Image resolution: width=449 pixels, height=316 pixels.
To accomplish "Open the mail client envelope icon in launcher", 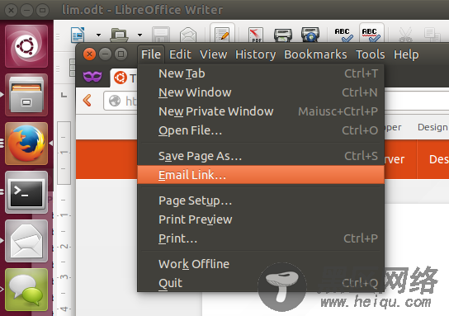I will [26, 241].
